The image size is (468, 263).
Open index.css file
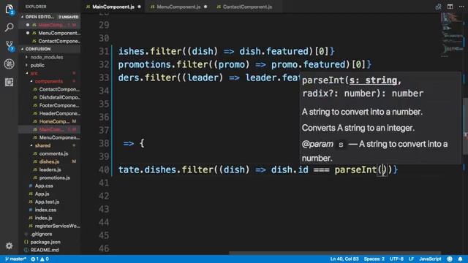pyautogui.click(x=50, y=210)
